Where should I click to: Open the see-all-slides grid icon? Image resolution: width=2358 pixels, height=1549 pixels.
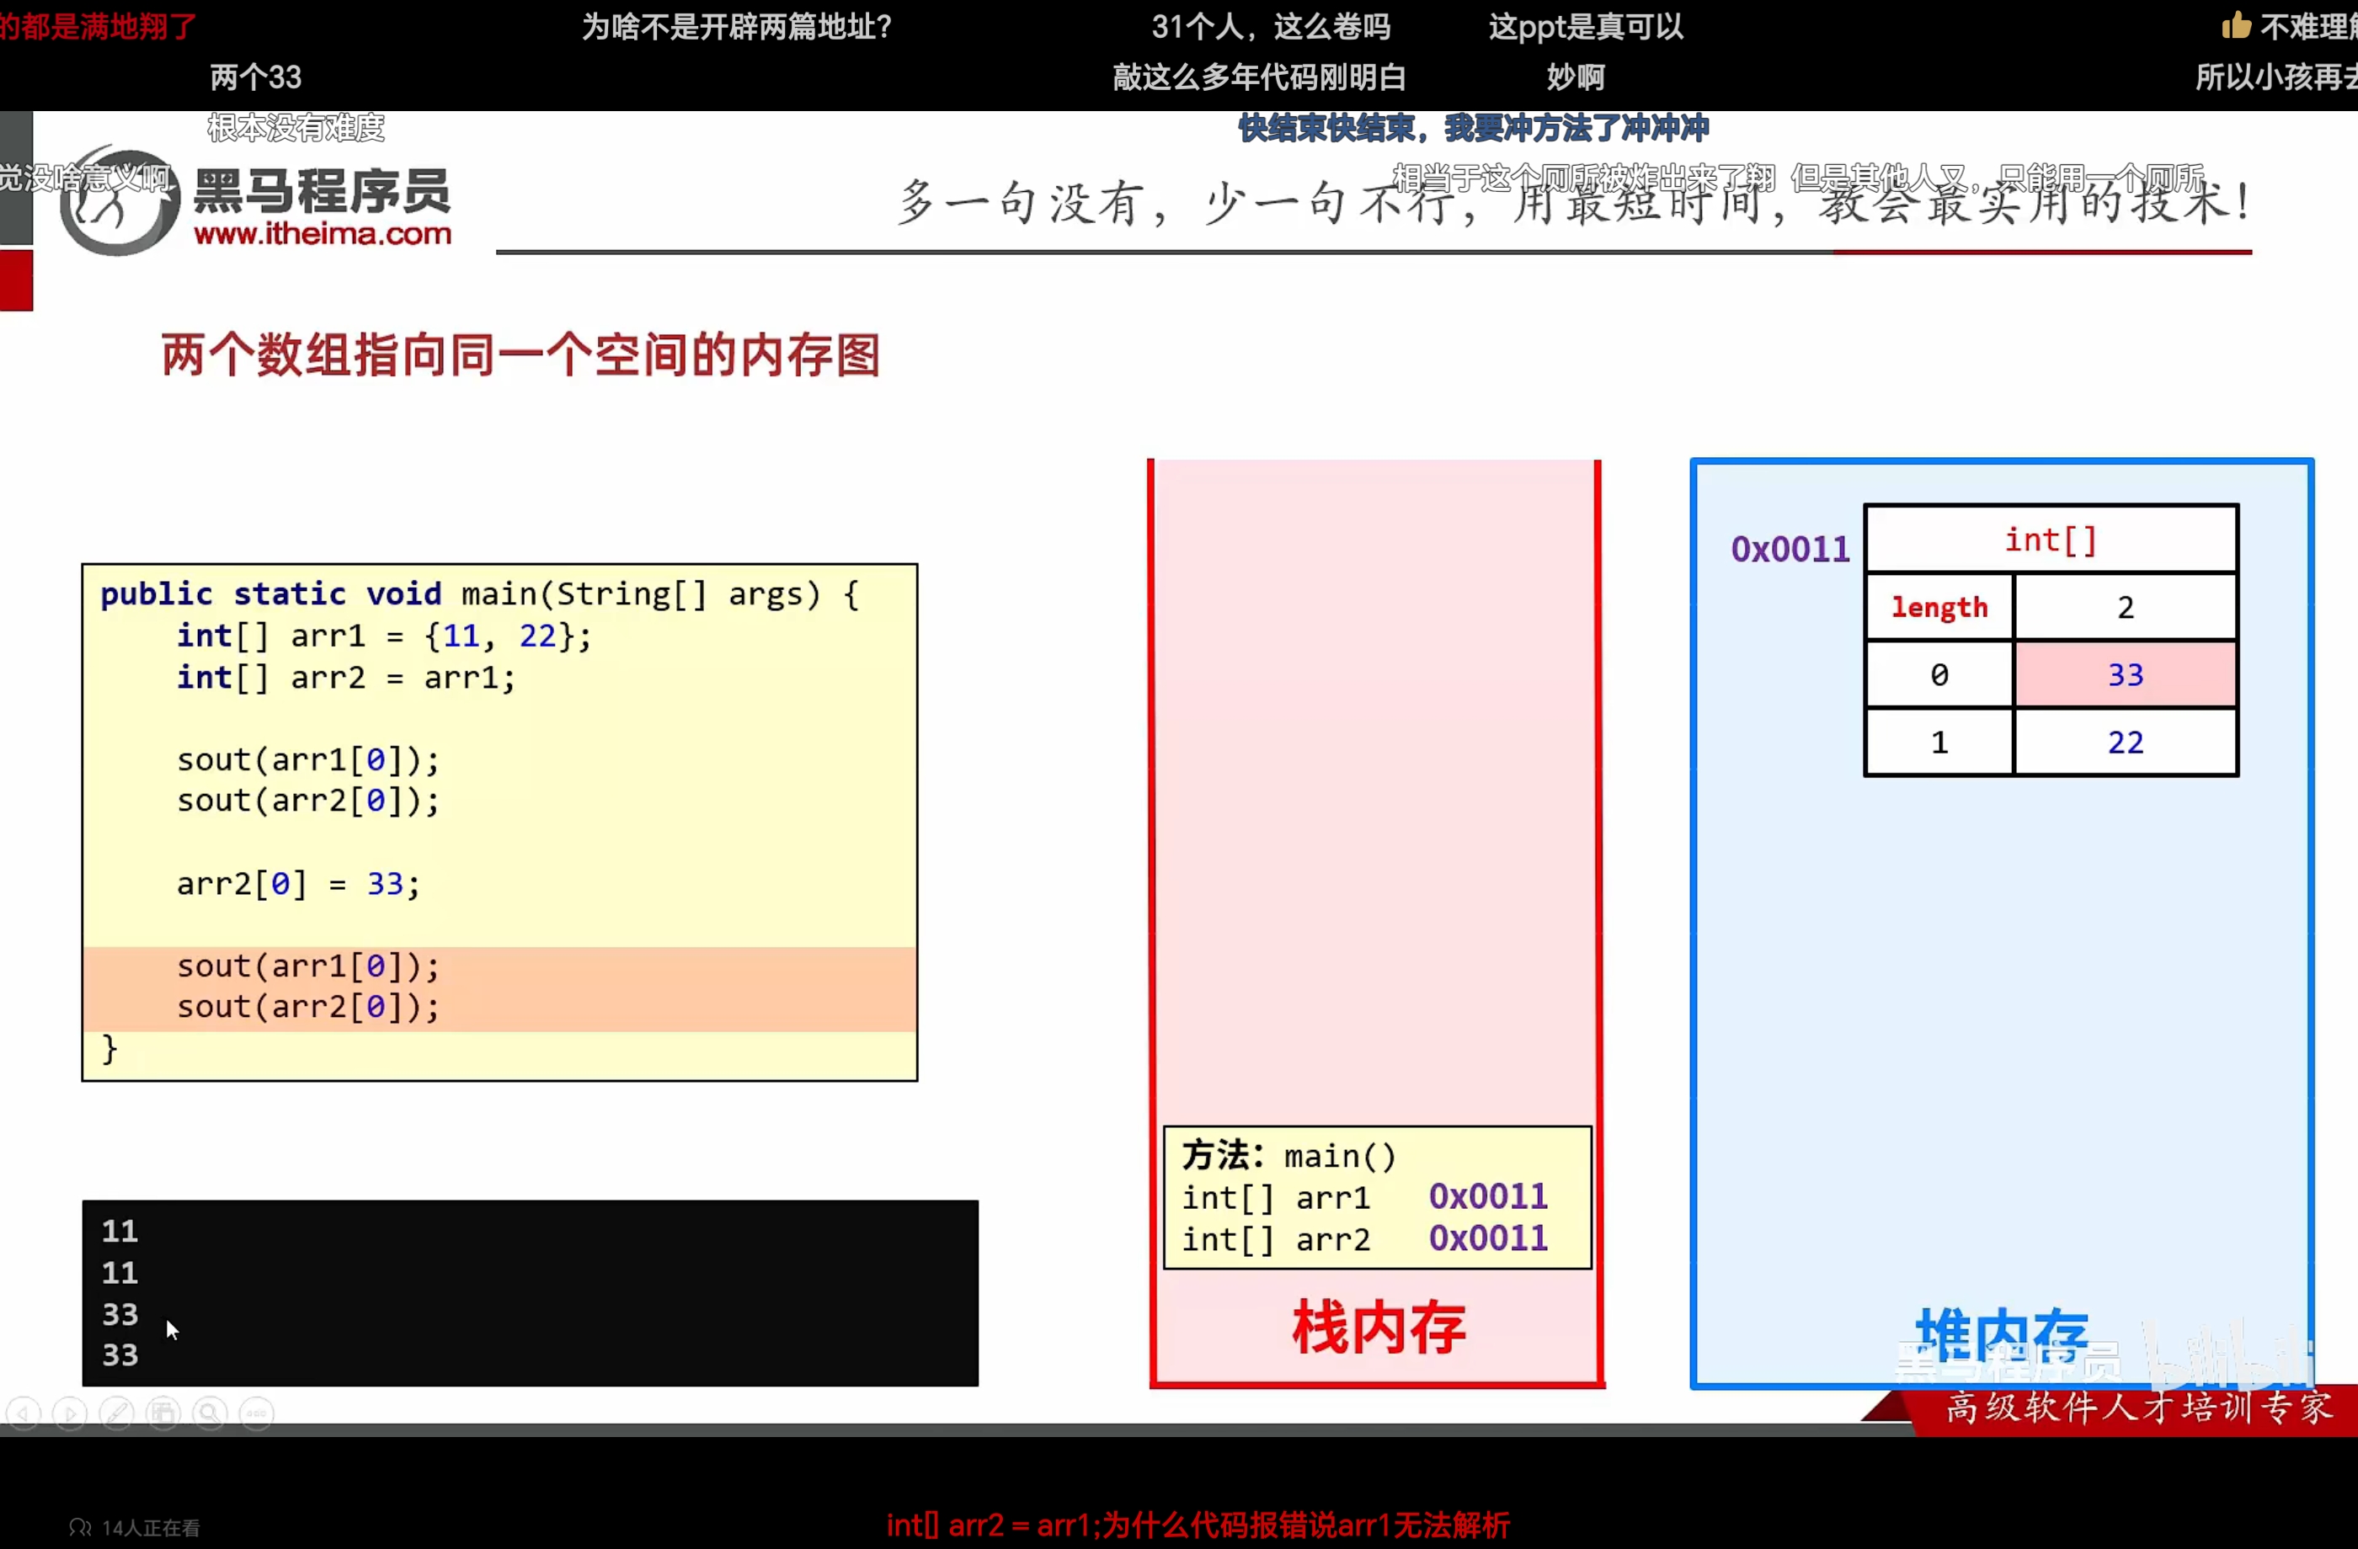(163, 1413)
